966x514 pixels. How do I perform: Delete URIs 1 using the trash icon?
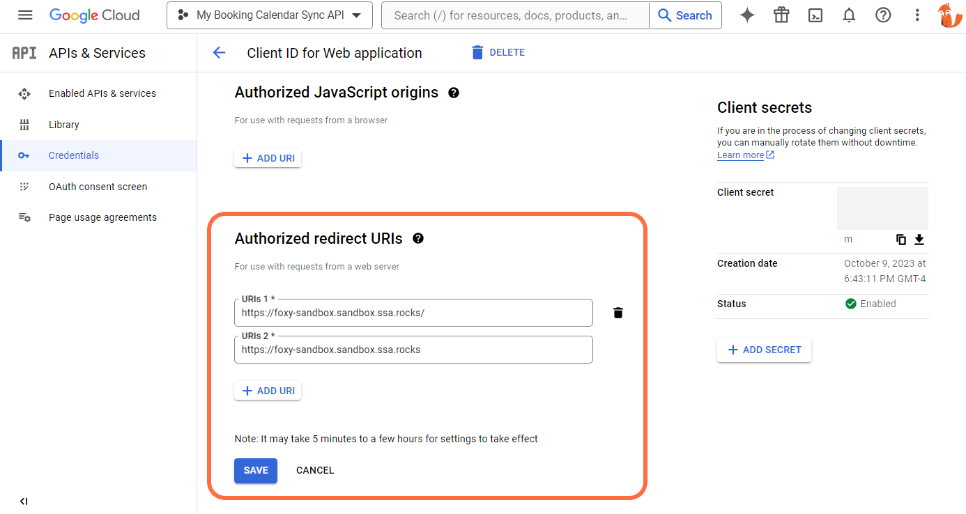(x=618, y=312)
